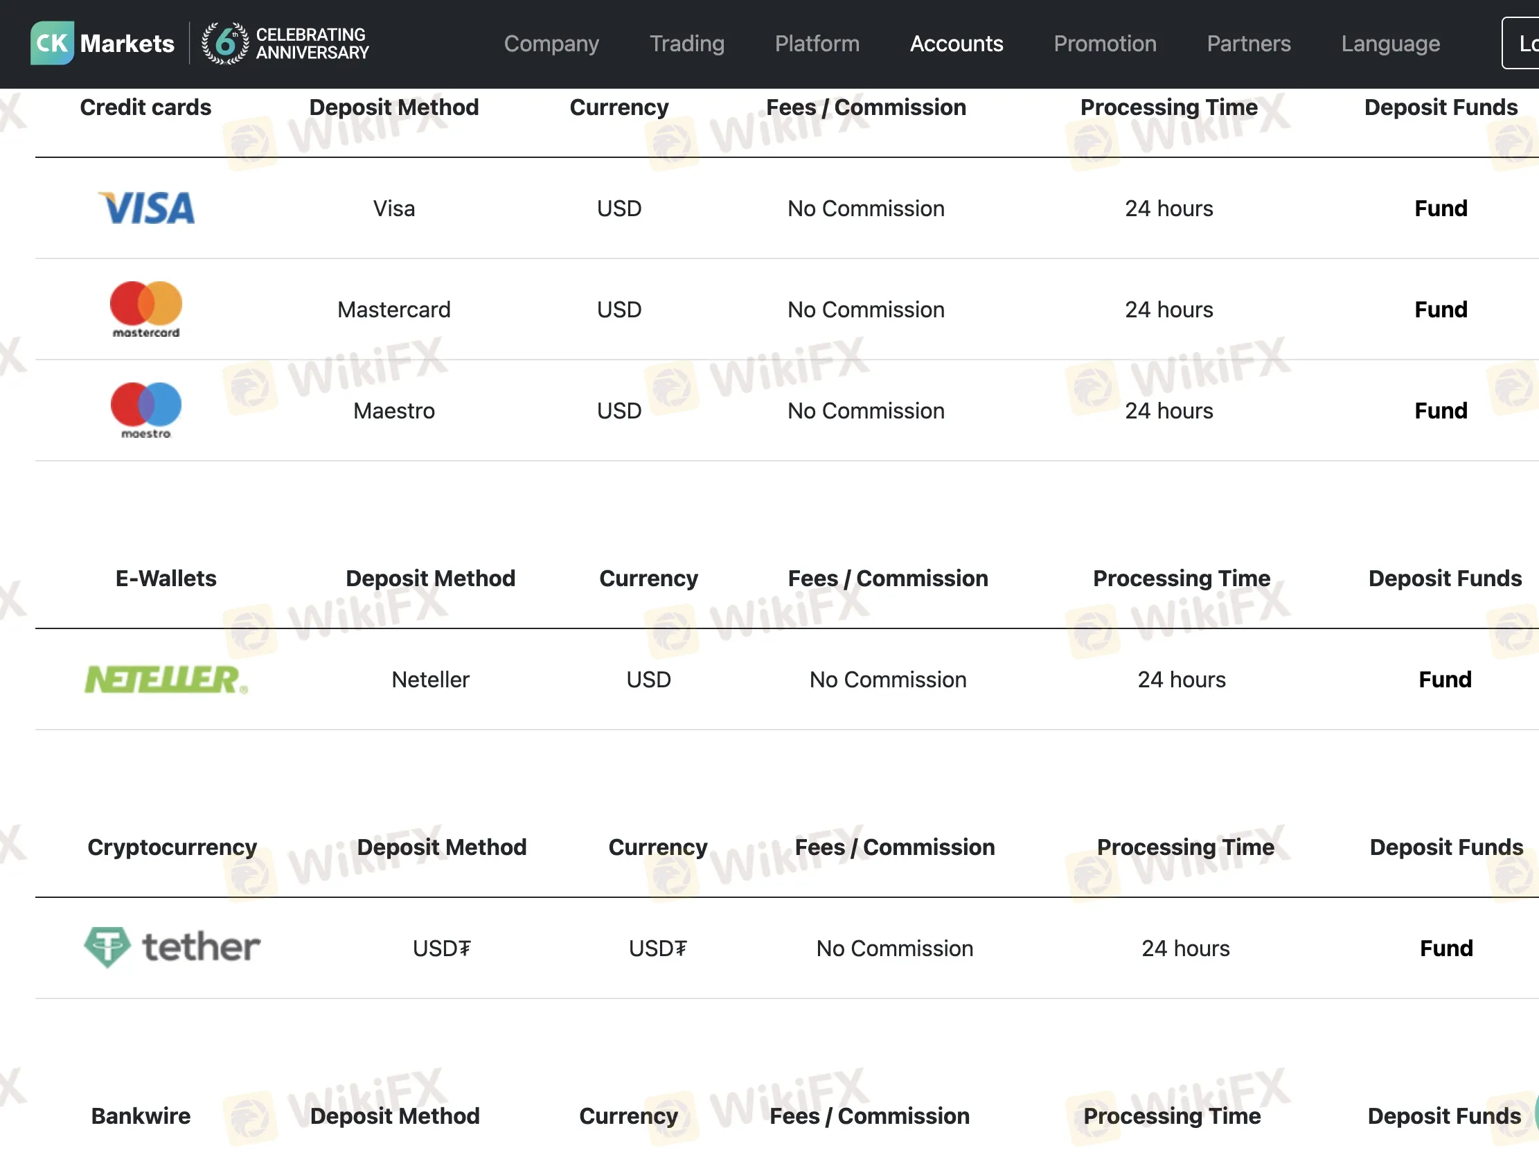Click the Tether logo
Screen dimensions: 1539x1164
[x=172, y=948]
